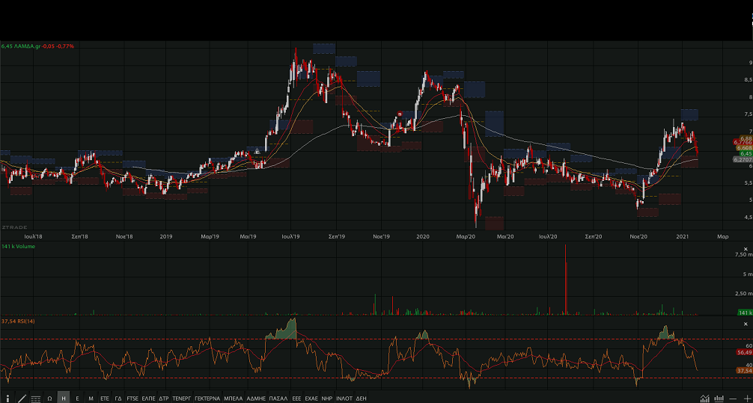Load the ΔΕΗ symbol chart

[361, 399]
